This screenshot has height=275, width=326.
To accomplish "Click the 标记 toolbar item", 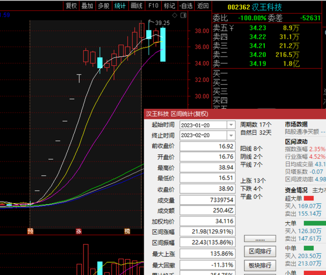I will point(169,6).
